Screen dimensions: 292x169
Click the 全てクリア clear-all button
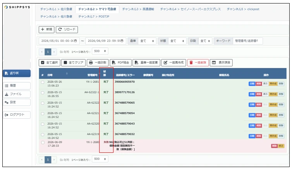point(74,63)
